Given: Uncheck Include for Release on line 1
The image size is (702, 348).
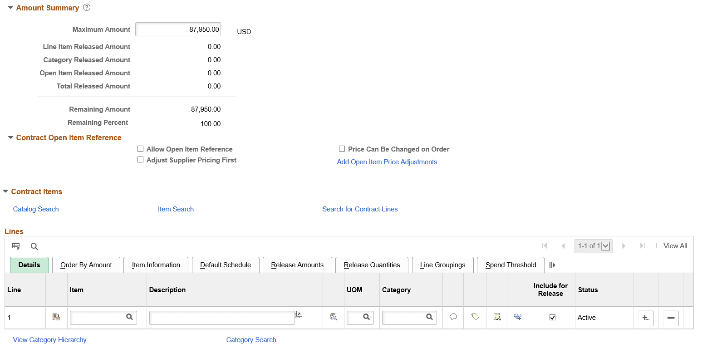Looking at the screenshot, I should coord(552,318).
